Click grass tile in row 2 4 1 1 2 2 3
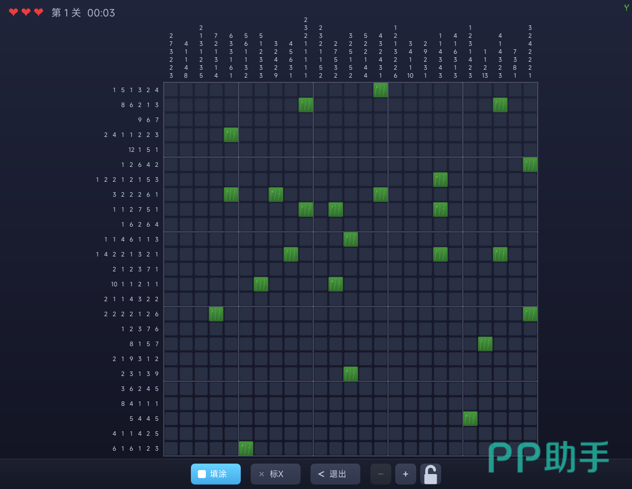This screenshot has height=489, width=632. coord(231,135)
